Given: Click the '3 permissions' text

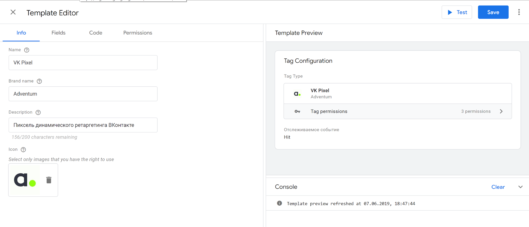Looking at the screenshot, I should [x=476, y=111].
